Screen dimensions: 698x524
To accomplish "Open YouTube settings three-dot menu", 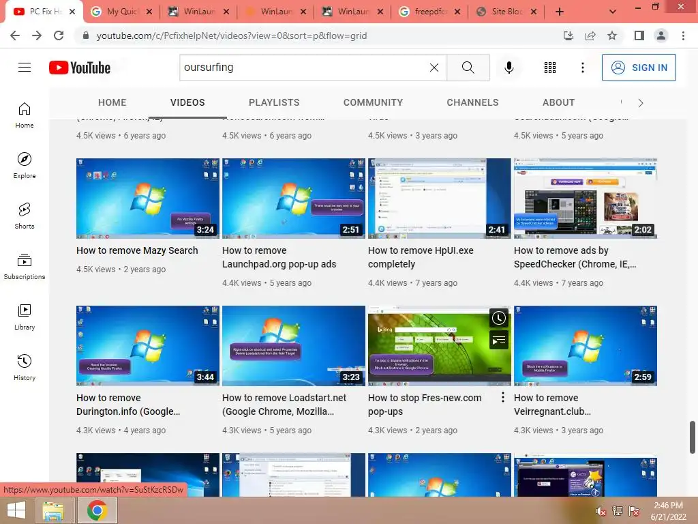I will click(582, 68).
